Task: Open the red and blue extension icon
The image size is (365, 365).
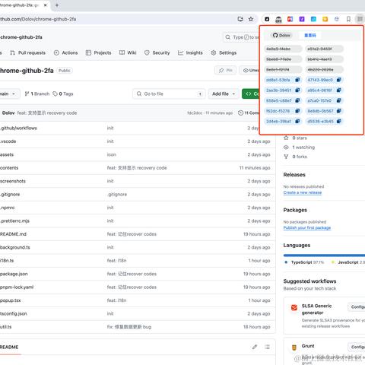Action: point(290,19)
